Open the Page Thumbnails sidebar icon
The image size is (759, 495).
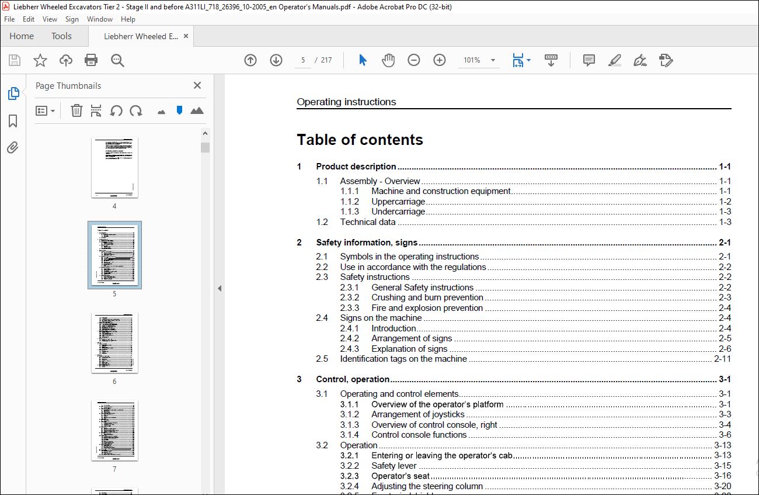tap(13, 94)
